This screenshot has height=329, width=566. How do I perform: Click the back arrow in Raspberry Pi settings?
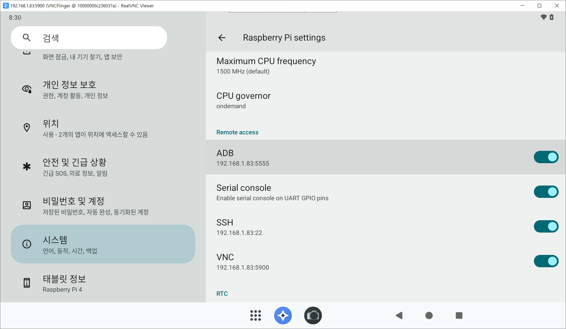[x=222, y=38]
